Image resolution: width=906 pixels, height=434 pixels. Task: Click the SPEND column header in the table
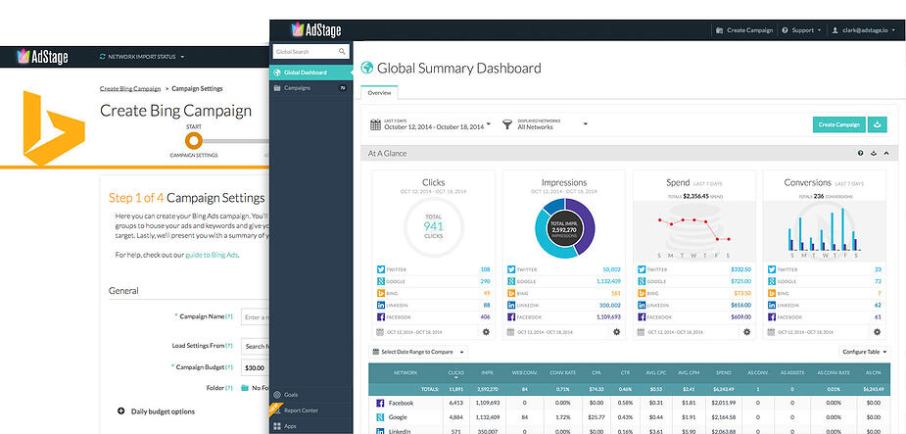click(x=723, y=373)
